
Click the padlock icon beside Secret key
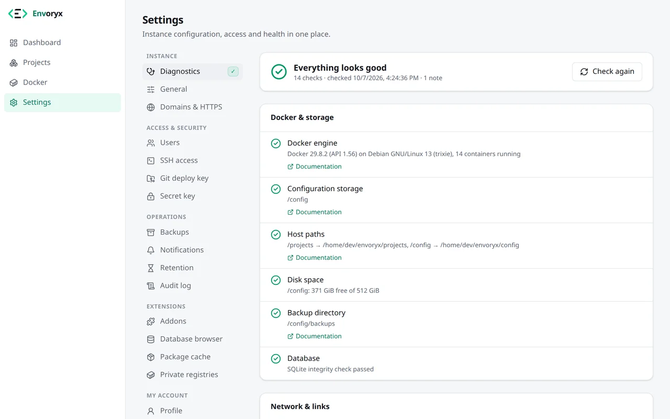pos(151,196)
